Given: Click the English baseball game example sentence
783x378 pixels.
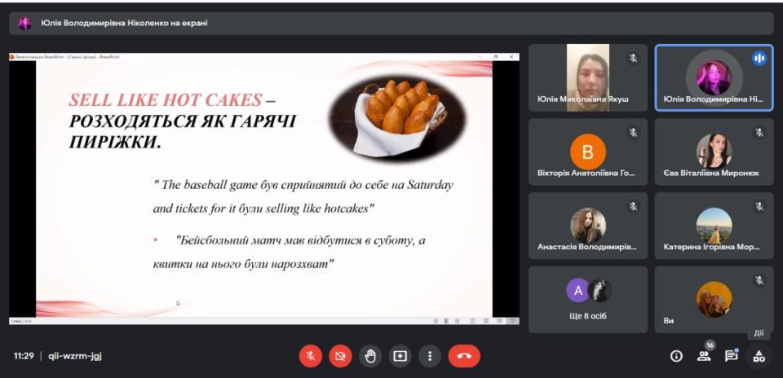Looking at the screenshot, I should coord(303,196).
